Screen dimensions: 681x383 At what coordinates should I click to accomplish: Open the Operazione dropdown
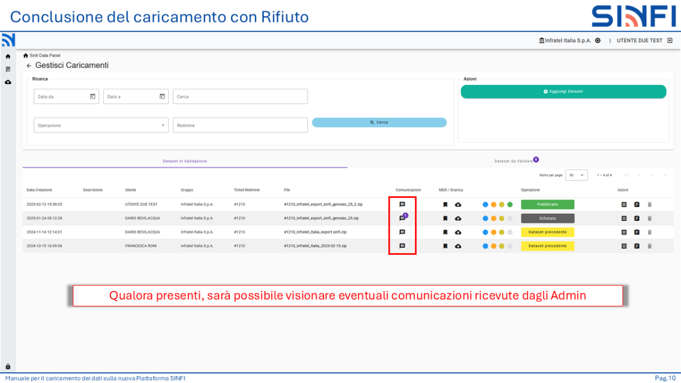162,125
